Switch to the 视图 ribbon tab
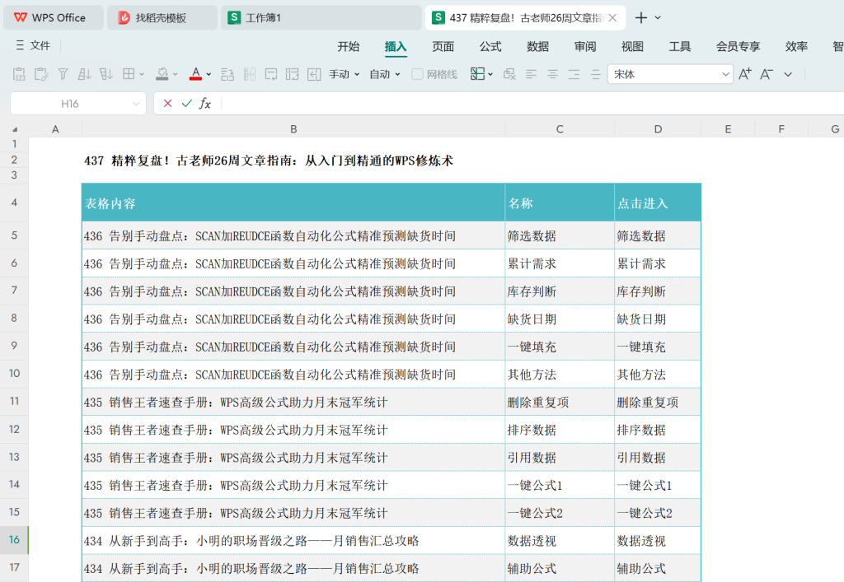Viewport: 844px width, 582px height. (x=632, y=47)
